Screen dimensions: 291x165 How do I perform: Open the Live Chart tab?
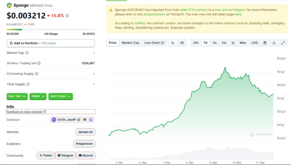pyautogui.click(x=154, y=43)
